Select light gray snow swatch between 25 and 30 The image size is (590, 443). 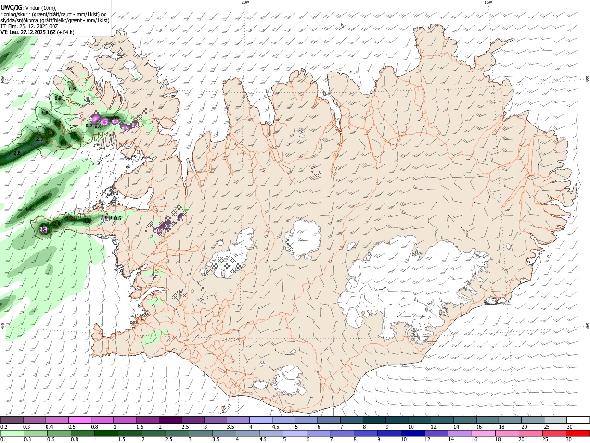555,420
